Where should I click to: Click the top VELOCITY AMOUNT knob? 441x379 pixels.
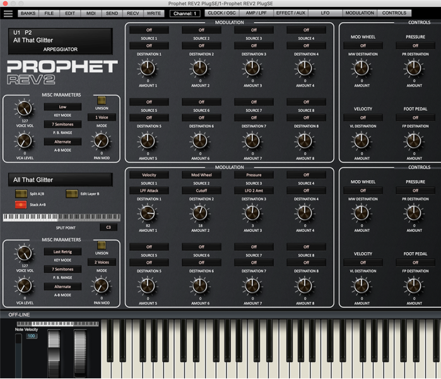(x=362, y=141)
